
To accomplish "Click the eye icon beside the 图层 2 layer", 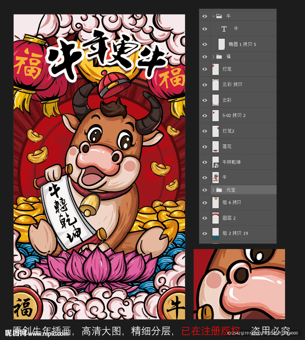I will click(205, 218).
